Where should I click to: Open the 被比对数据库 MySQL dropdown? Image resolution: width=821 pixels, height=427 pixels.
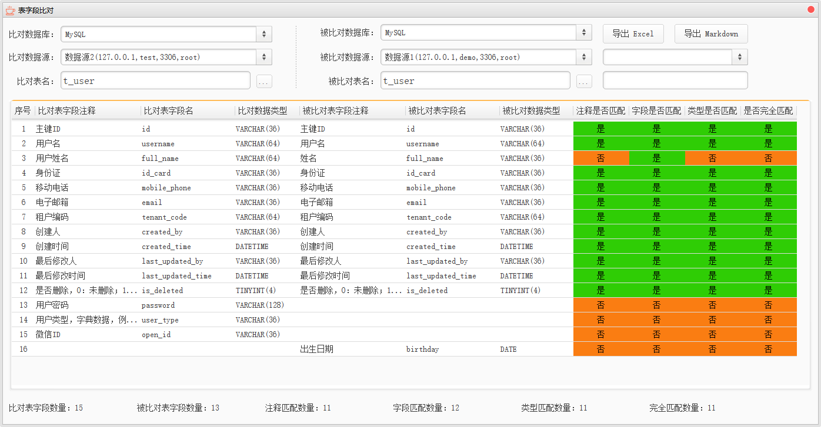[486, 33]
